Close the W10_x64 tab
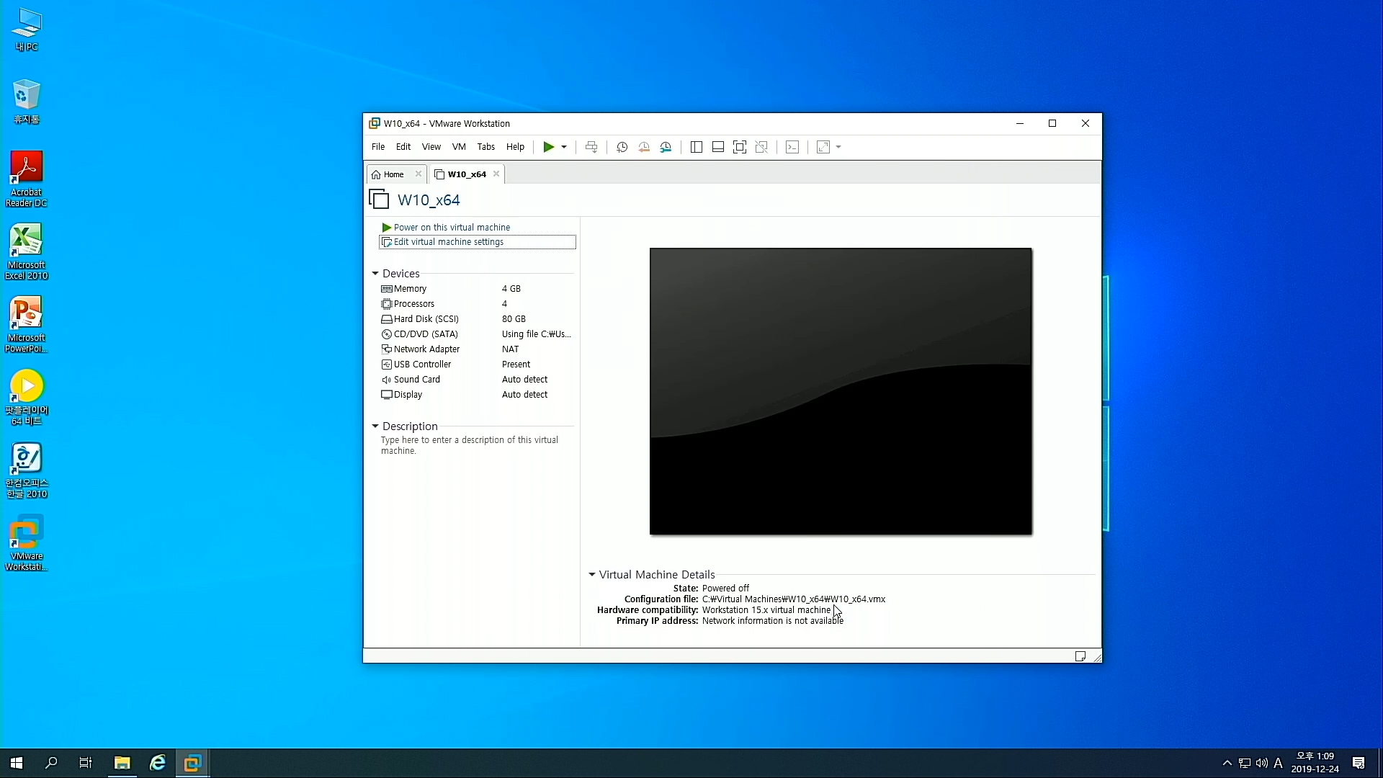The image size is (1383, 778). pos(496,174)
